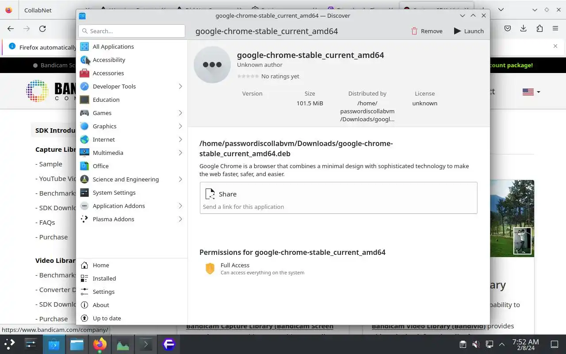The image size is (566, 354).
Task: Open the All Applications category
Action: (x=132, y=46)
